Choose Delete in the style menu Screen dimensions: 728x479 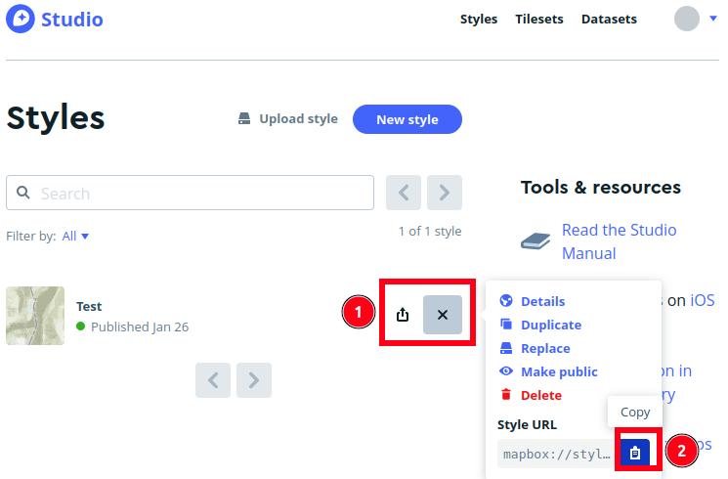pos(532,395)
